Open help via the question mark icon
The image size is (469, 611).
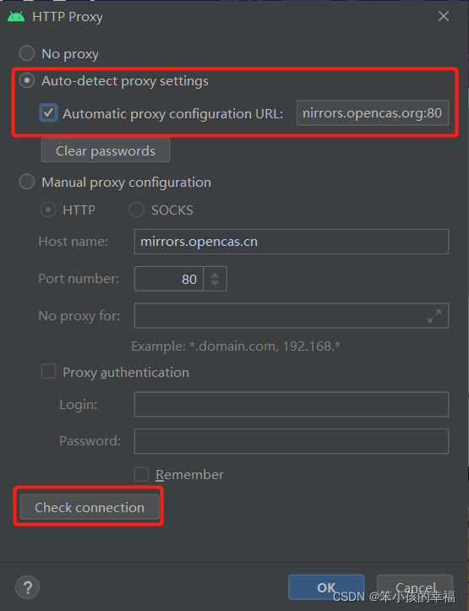click(27, 586)
